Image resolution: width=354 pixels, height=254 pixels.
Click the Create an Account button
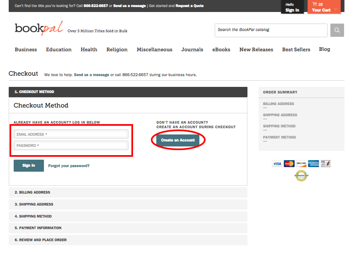click(178, 140)
